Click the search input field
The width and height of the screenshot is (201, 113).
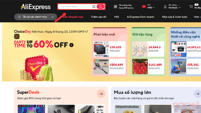click(75, 7)
